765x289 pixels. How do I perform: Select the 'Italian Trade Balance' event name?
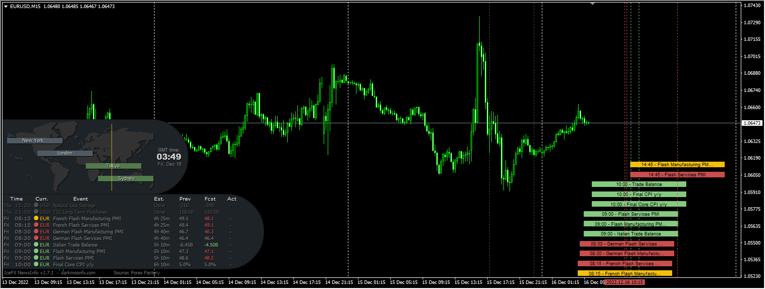point(75,245)
